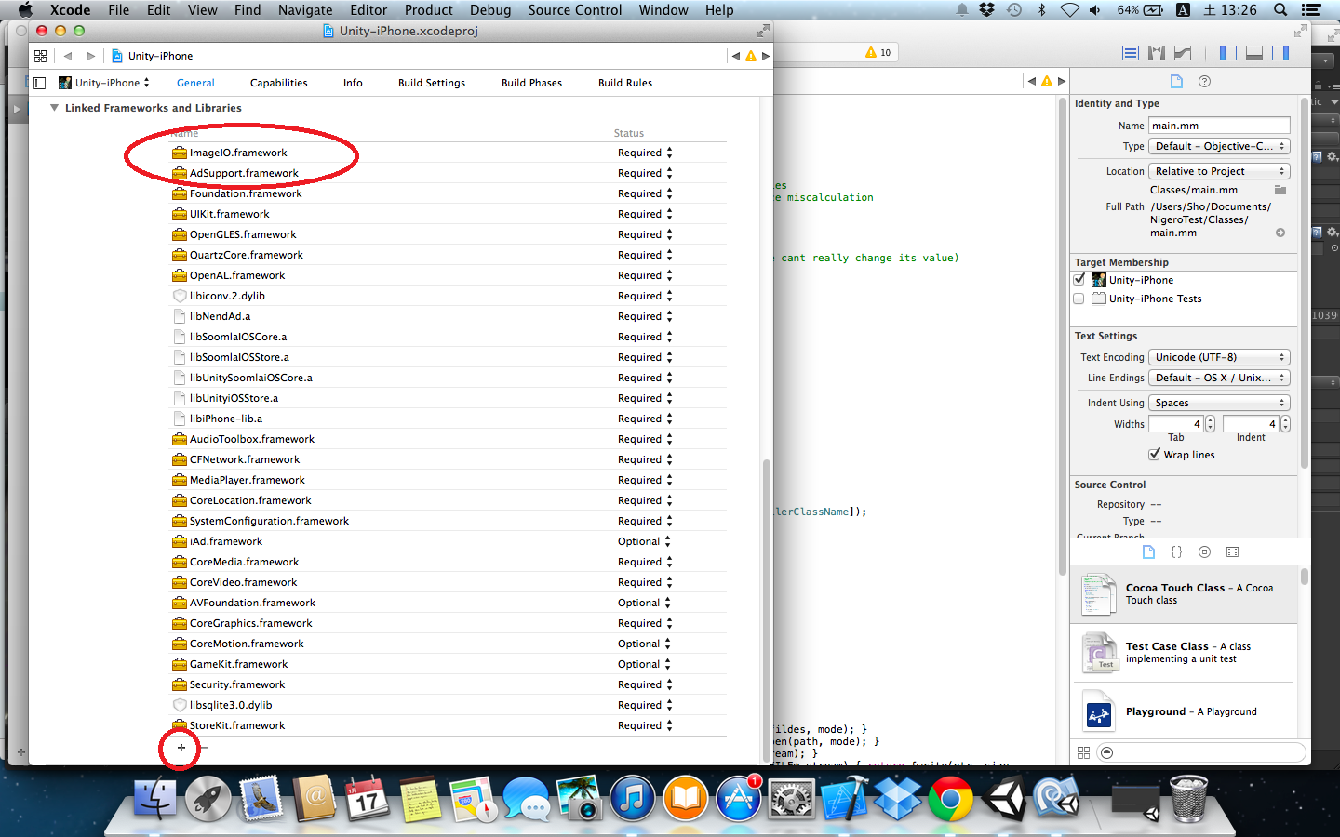Collapse Linked Frameworks and Libraries section
The height and width of the screenshot is (837, 1340).
click(x=54, y=108)
